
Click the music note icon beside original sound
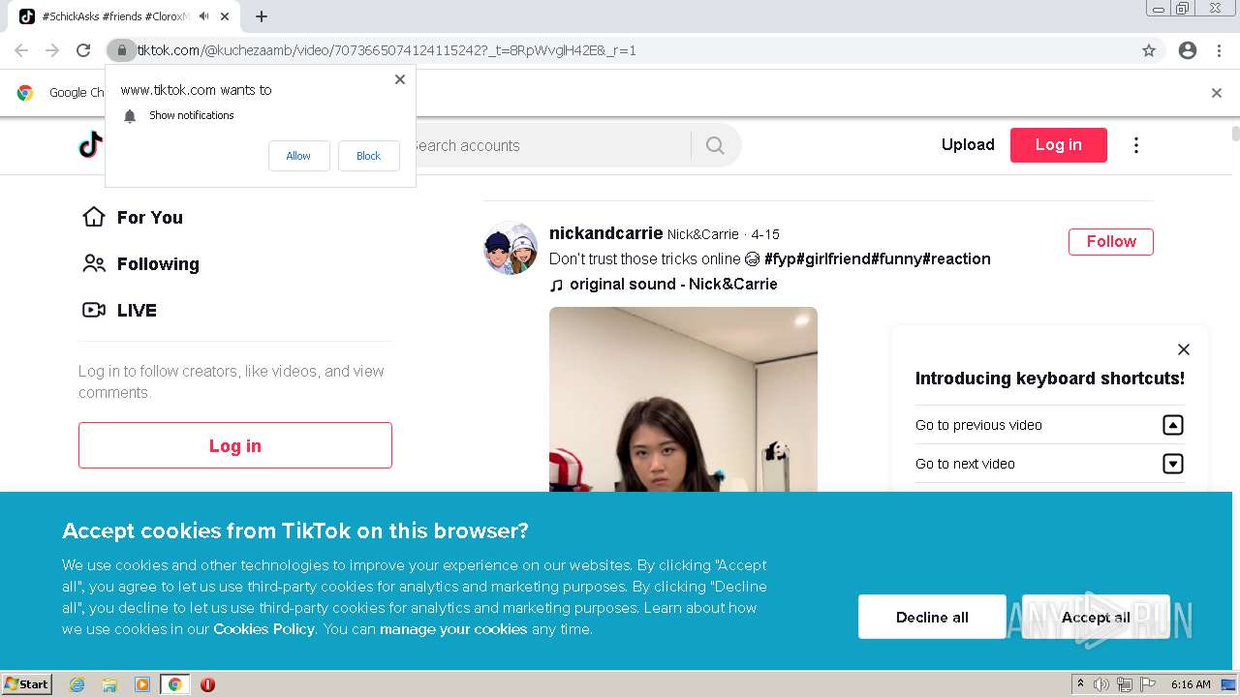pyautogui.click(x=556, y=285)
